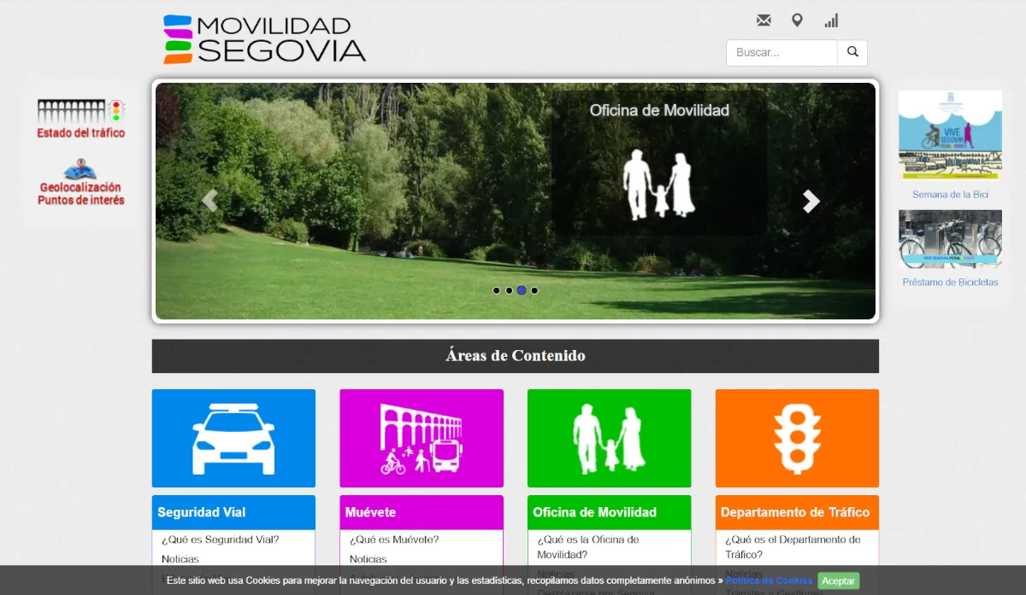The image size is (1026, 595).
Task: Advance carousel with right chevron arrow
Action: [x=810, y=201]
